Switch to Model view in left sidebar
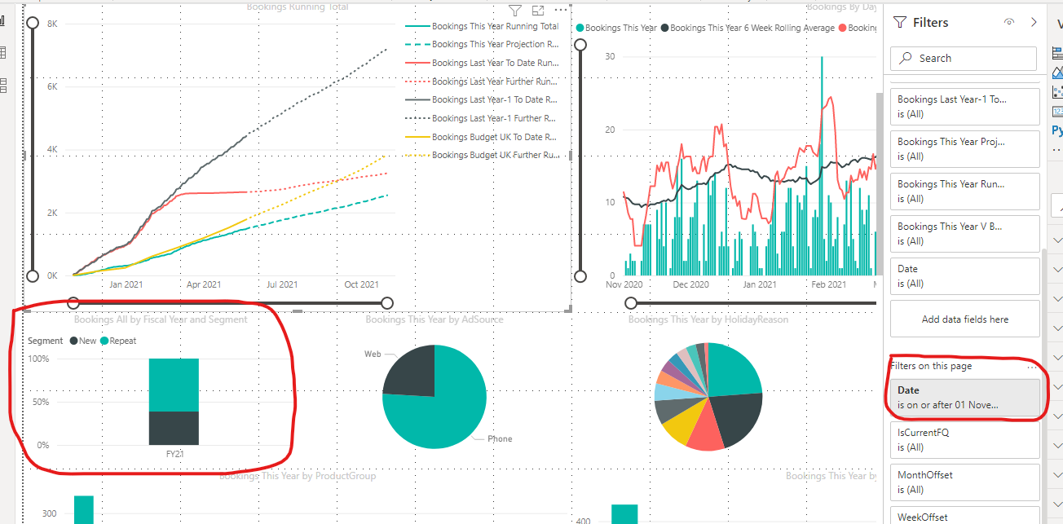Screen dimensions: 1063x524 point(2,85)
